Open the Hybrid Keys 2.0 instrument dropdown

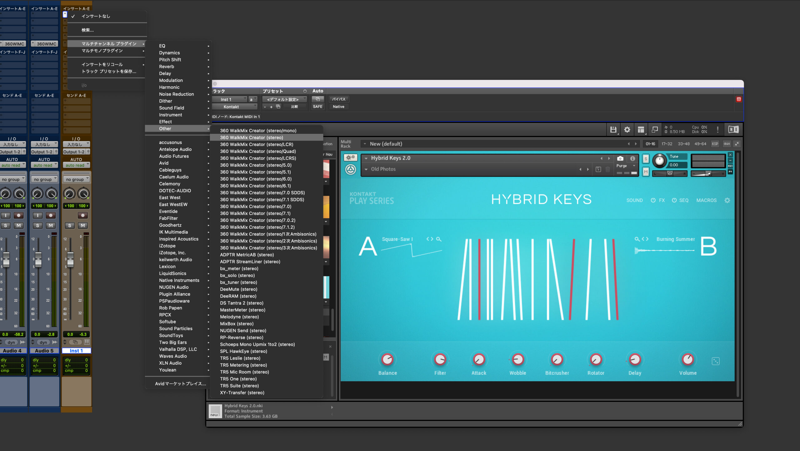[366, 158]
